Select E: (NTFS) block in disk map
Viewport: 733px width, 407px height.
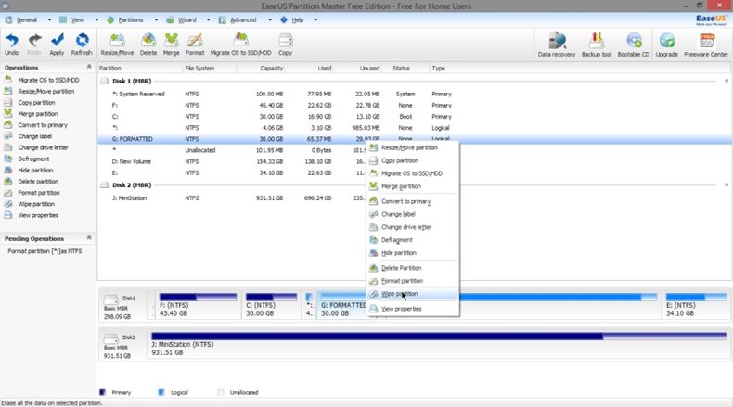696,305
